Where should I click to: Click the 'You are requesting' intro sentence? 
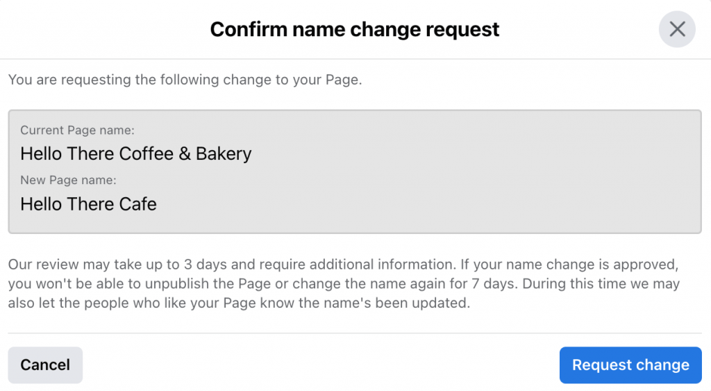click(185, 79)
